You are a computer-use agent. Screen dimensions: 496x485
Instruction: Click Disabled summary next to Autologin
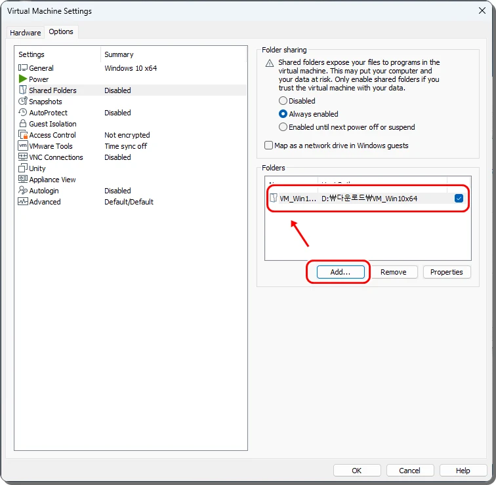point(117,191)
